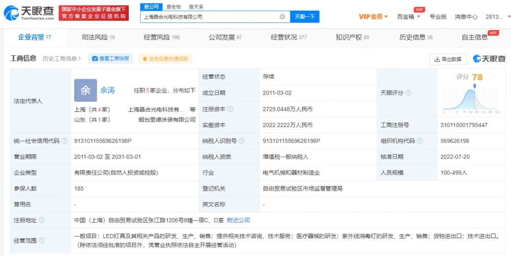
Task: Open 烟台里德涂装有限公司 link
Action: click(167, 120)
